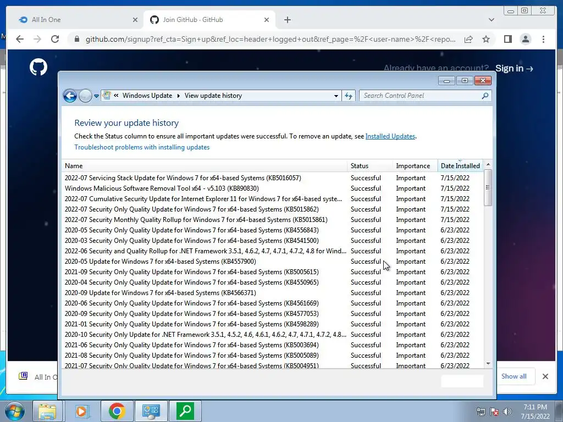Click the update list scroll down arrow
This screenshot has height=422, width=563.
click(488, 364)
